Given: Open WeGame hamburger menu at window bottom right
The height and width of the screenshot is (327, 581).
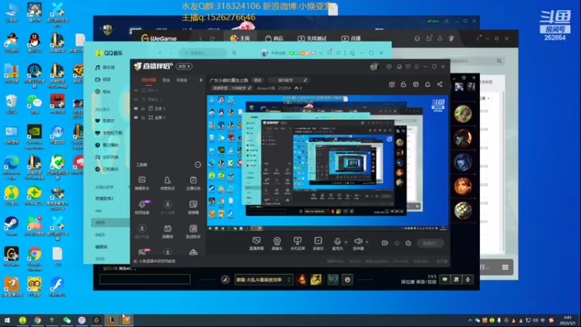Looking at the screenshot, I should [505, 267].
